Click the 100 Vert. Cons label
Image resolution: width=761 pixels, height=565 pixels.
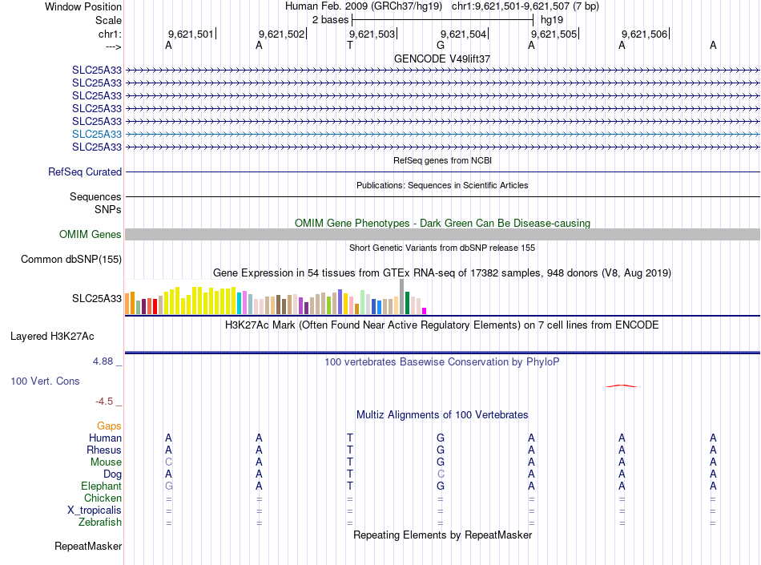[45, 381]
